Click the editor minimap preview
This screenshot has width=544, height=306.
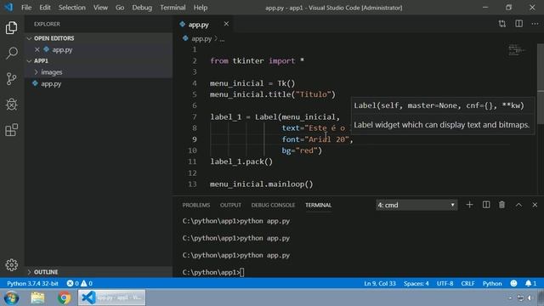coord(518,50)
